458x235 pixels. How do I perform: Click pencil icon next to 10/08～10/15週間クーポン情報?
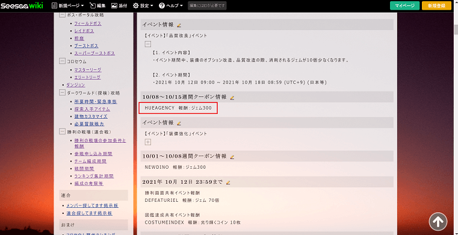pos(232,98)
